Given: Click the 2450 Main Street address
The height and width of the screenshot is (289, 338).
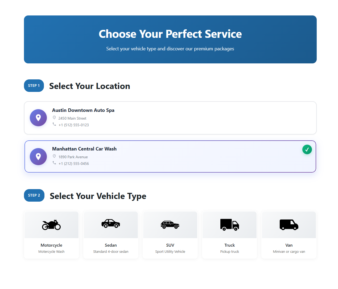Looking at the screenshot, I should (72, 118).
